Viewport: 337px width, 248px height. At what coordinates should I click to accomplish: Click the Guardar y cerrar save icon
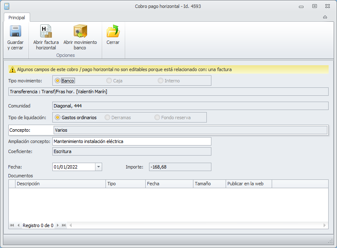(15, 32)
